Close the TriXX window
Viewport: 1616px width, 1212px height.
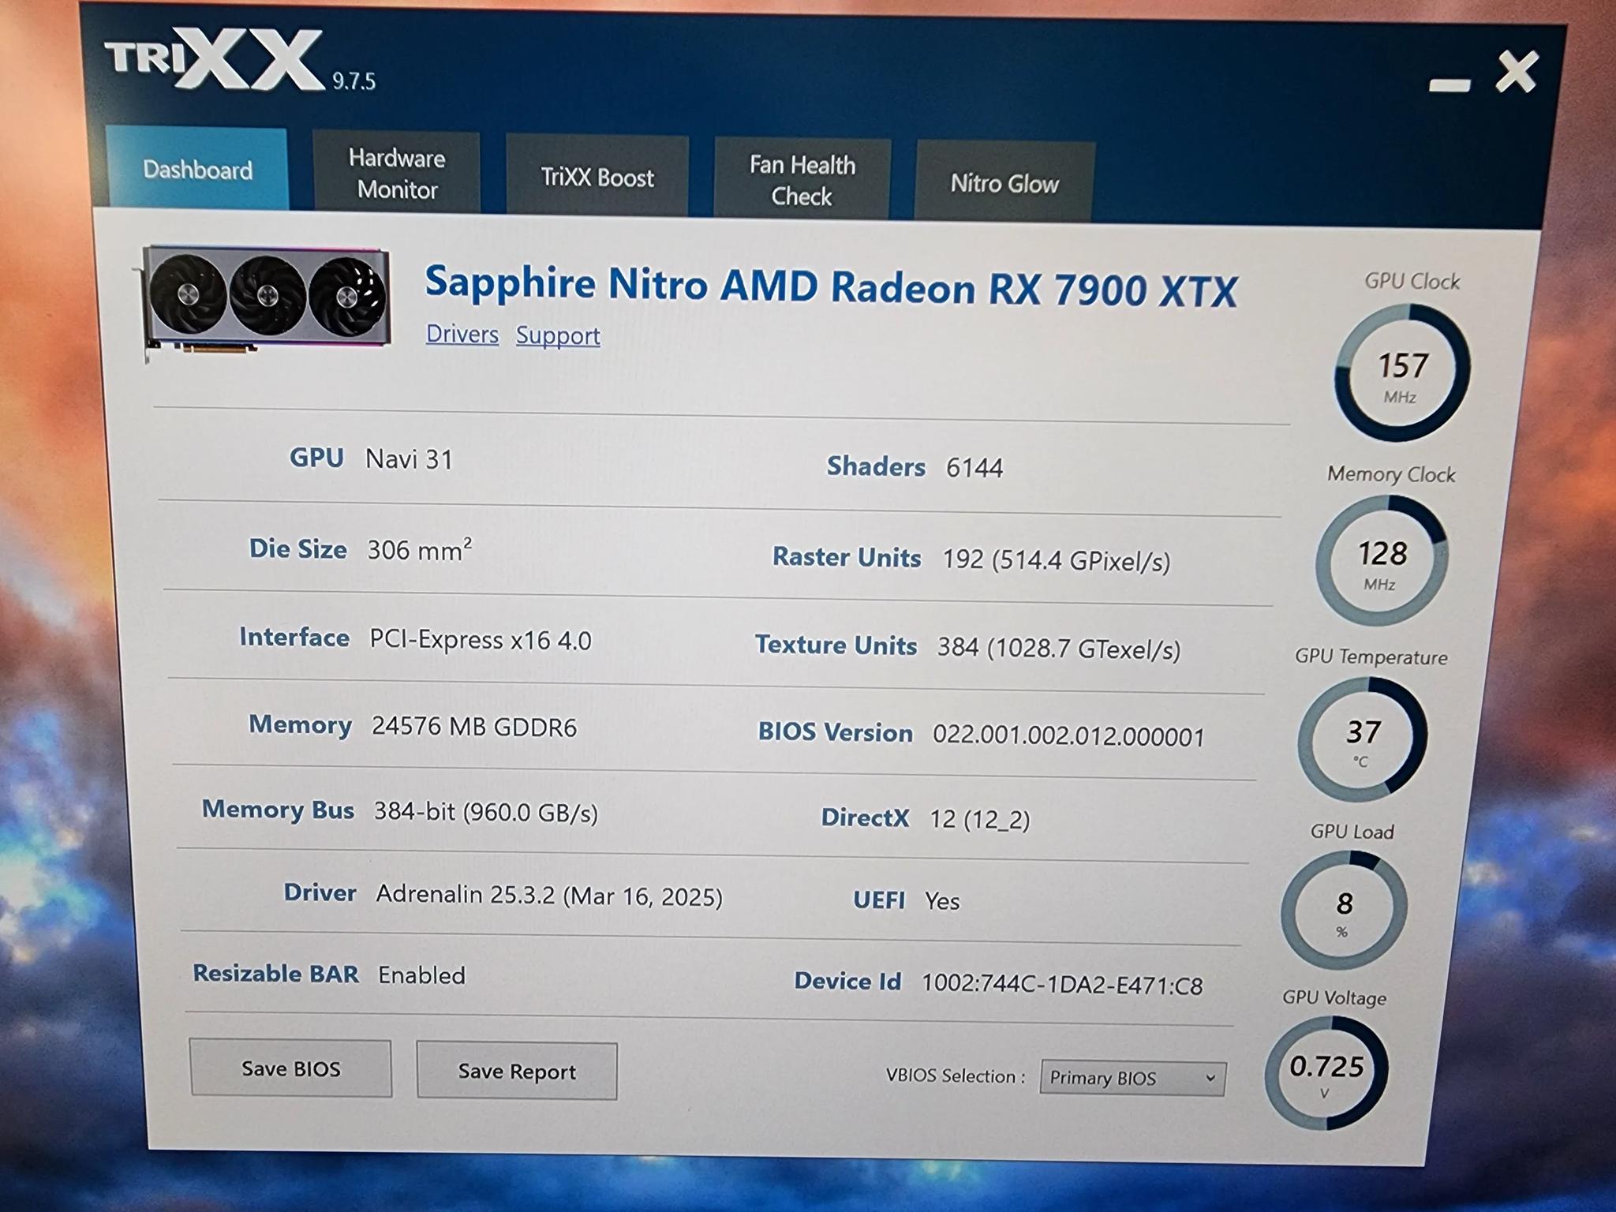(1517, 73)
